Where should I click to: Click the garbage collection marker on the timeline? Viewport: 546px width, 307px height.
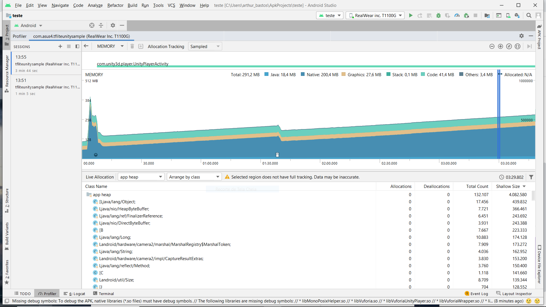tap(277, 155)
